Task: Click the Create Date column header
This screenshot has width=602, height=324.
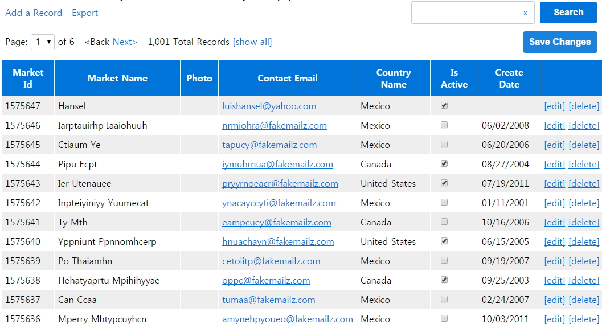Action: coord(509,79)
